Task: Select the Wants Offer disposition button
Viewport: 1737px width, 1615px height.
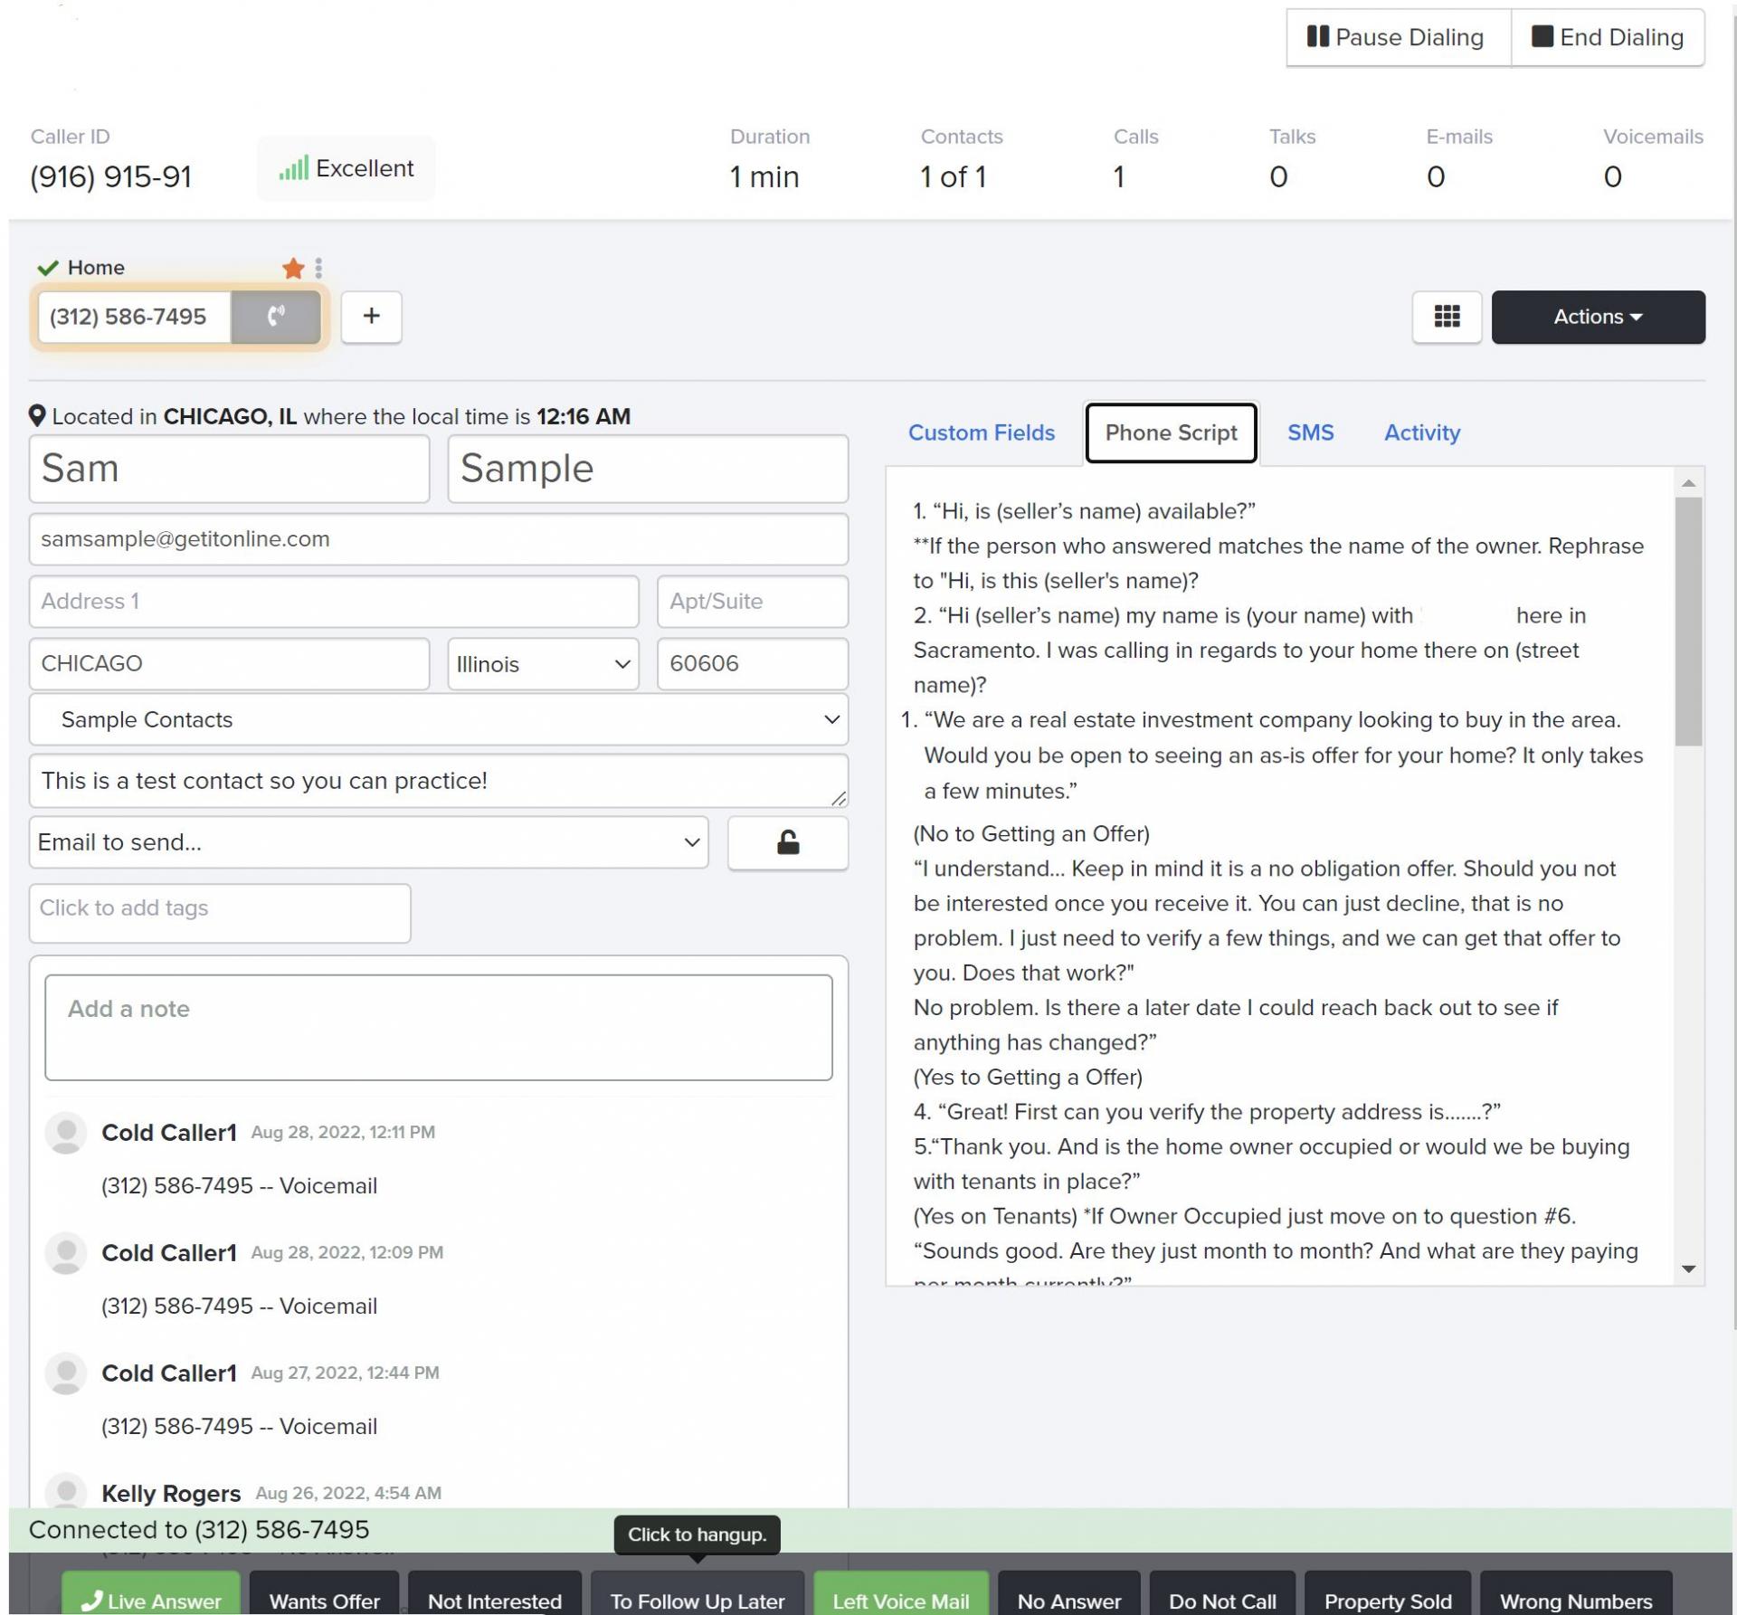Action: (324, 1600)
